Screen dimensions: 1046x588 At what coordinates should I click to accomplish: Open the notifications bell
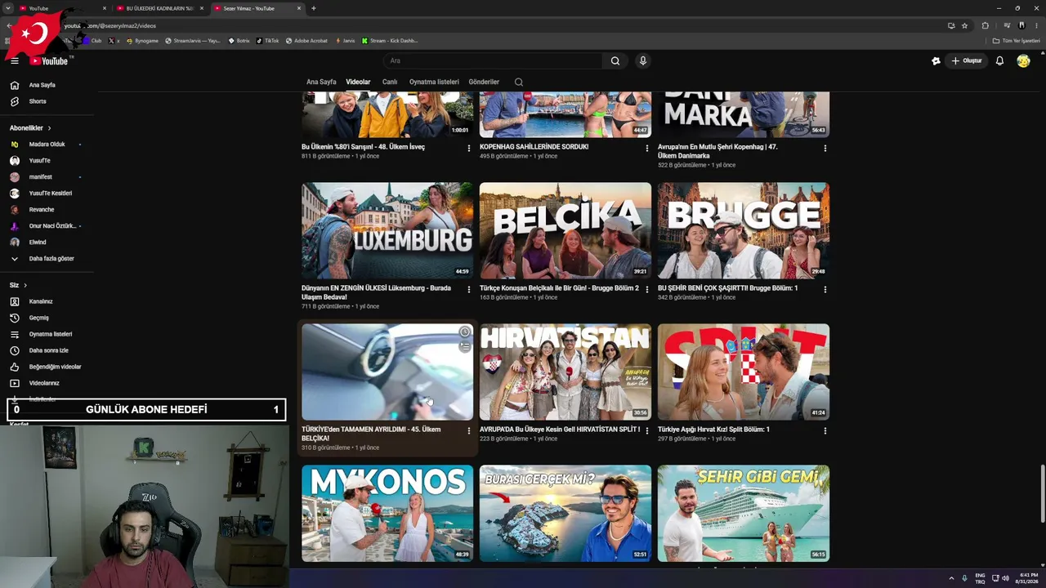pos(999,60)
